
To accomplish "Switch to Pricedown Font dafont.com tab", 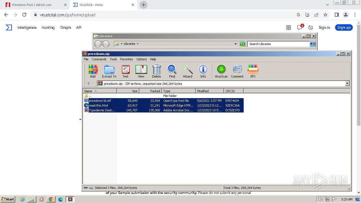I will click(x=36, y=5).
